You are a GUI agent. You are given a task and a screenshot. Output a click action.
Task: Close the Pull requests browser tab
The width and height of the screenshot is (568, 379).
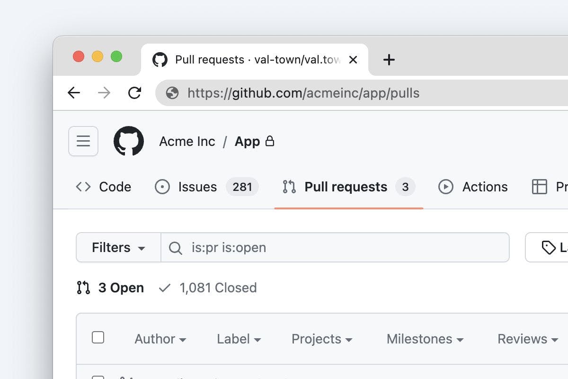[353, 60]
